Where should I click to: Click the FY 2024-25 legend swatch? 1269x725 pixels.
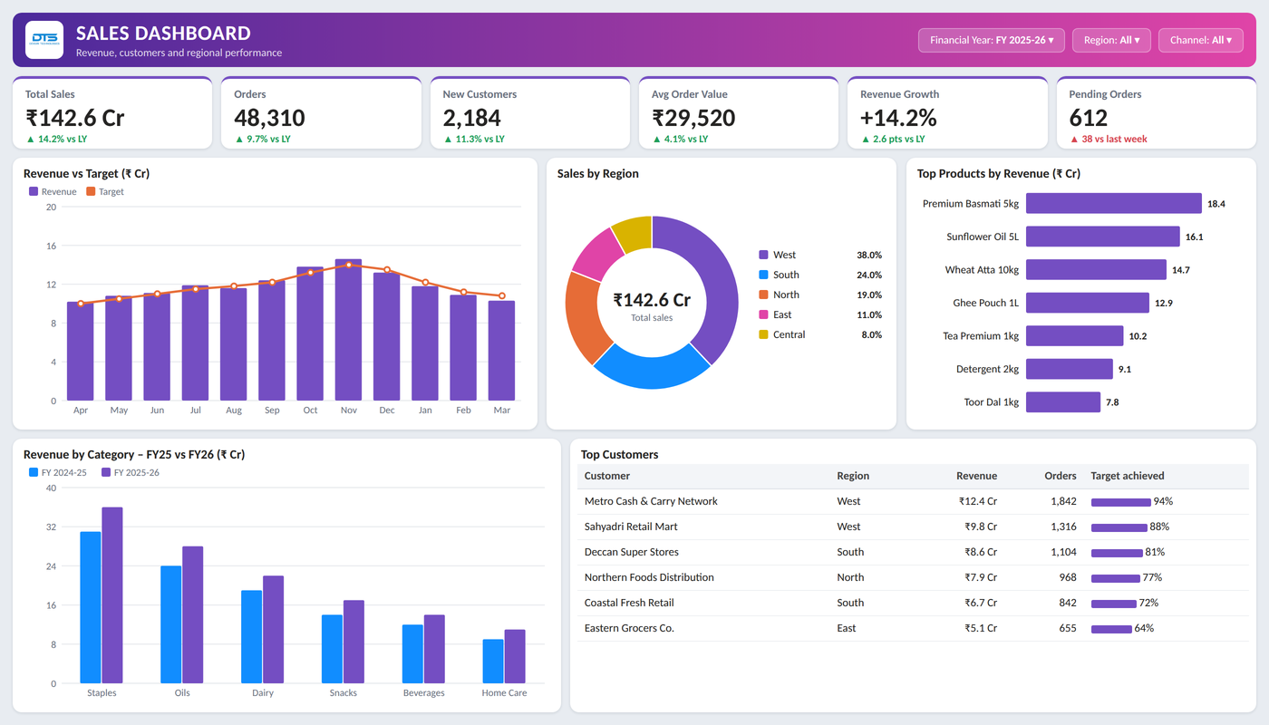pos(34,473)
